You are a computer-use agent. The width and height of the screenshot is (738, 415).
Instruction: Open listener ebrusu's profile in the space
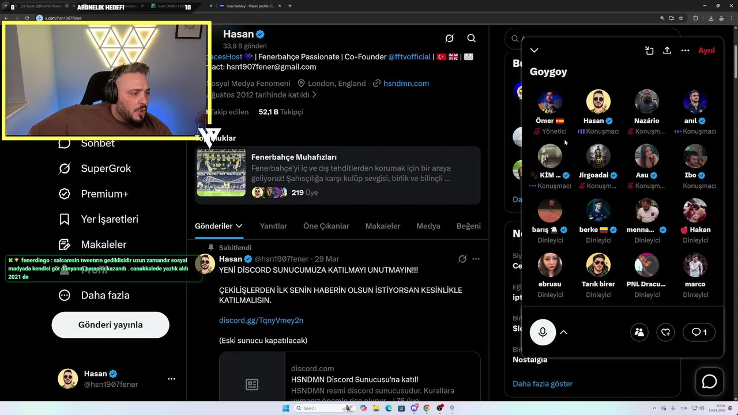pyautogui.click(x=549, y=265)
